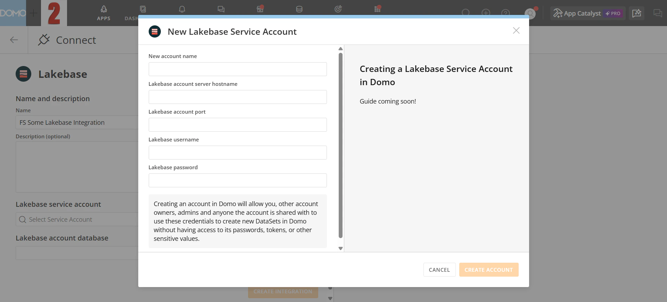Image resolution: width=667 pixels, height=302 pixels.
Task: Click the 'Guide coming soon!' text
Action: point(388,101)
